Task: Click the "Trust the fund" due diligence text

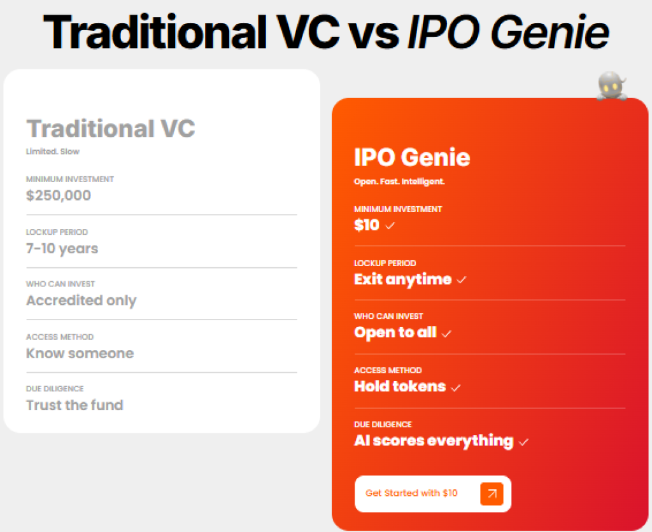Action: click(x=74, y=405)
